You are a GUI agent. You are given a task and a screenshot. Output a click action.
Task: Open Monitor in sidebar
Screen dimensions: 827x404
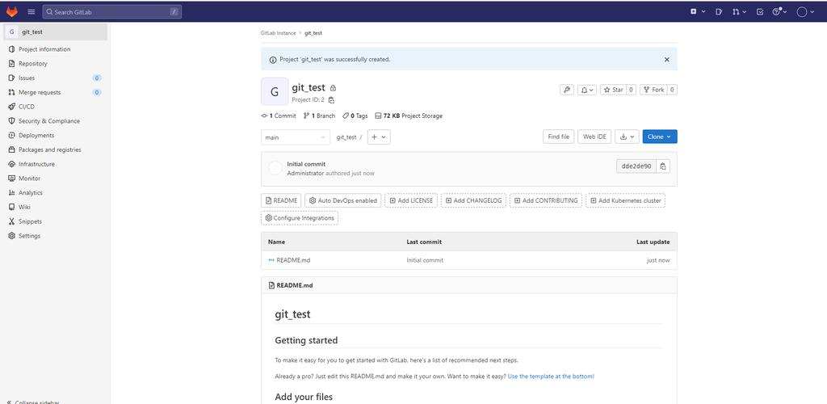pos(30,179)
